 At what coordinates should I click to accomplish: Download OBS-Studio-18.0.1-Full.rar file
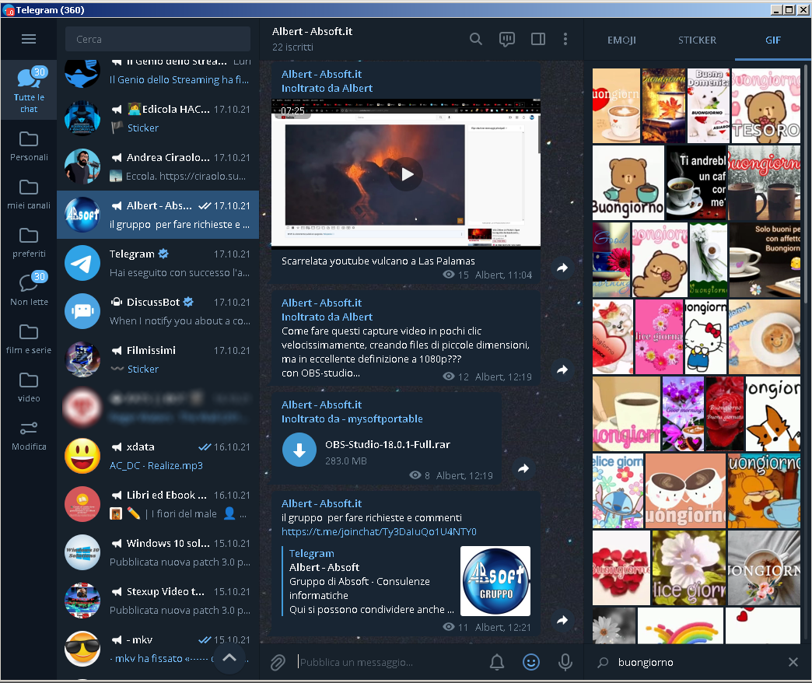click(x=299, y=450)
